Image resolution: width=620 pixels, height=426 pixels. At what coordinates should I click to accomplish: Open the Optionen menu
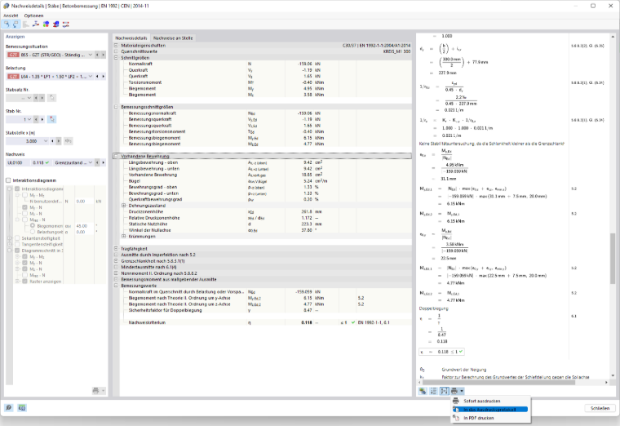(33, 16)
